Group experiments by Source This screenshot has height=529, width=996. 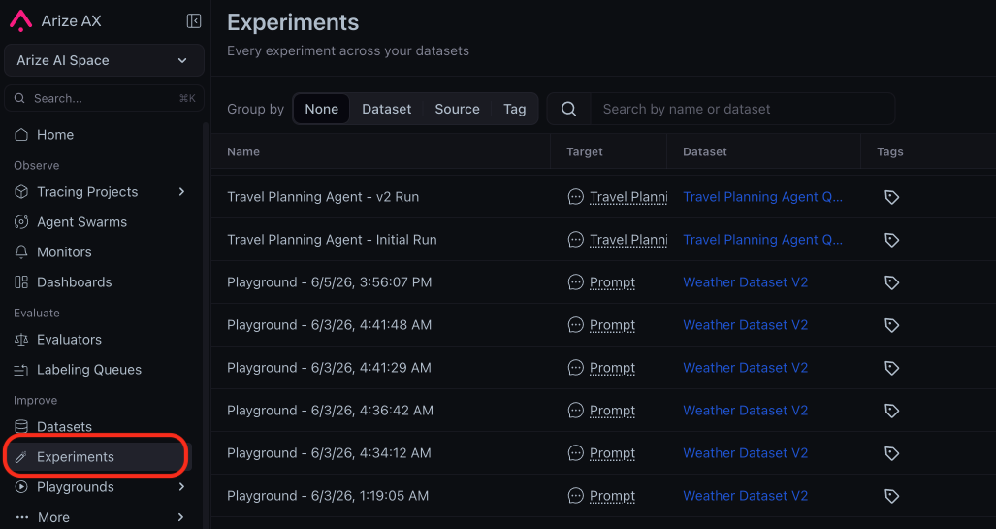457,109
